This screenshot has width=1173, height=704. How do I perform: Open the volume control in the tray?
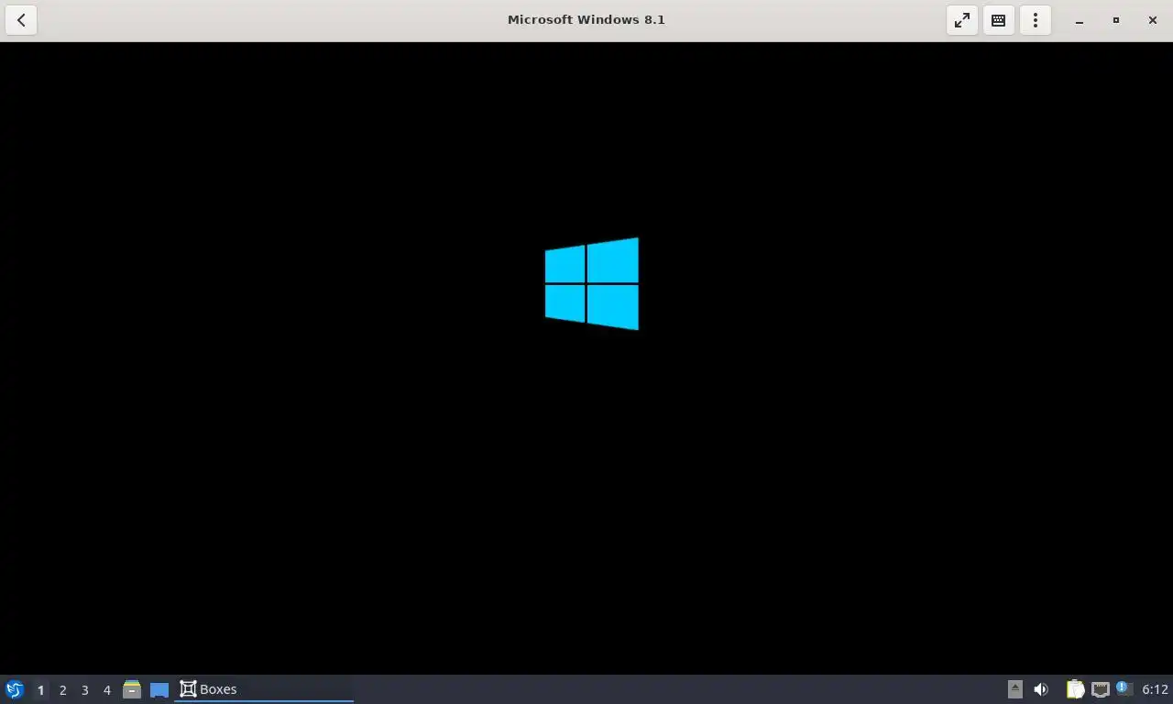1041,689
